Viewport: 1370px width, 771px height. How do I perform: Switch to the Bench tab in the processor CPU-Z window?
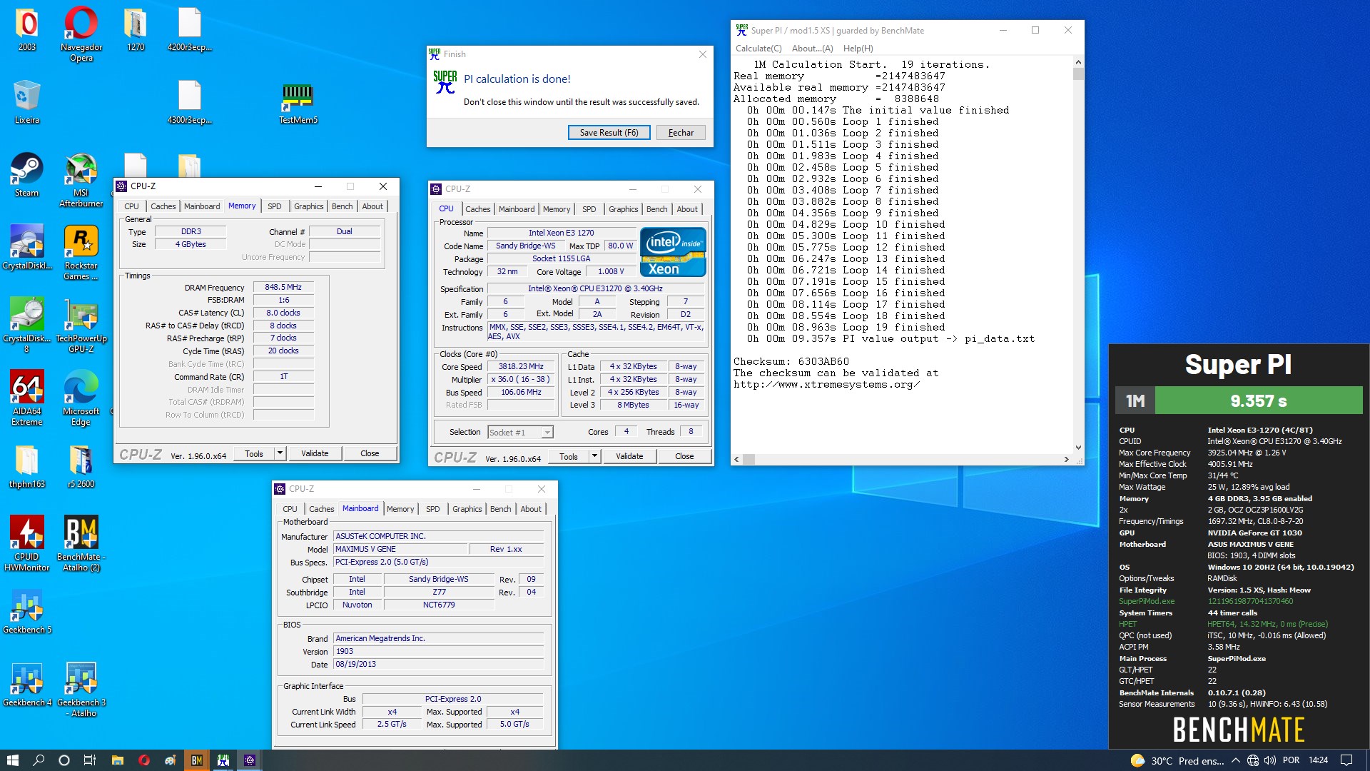tap(657, 209)
